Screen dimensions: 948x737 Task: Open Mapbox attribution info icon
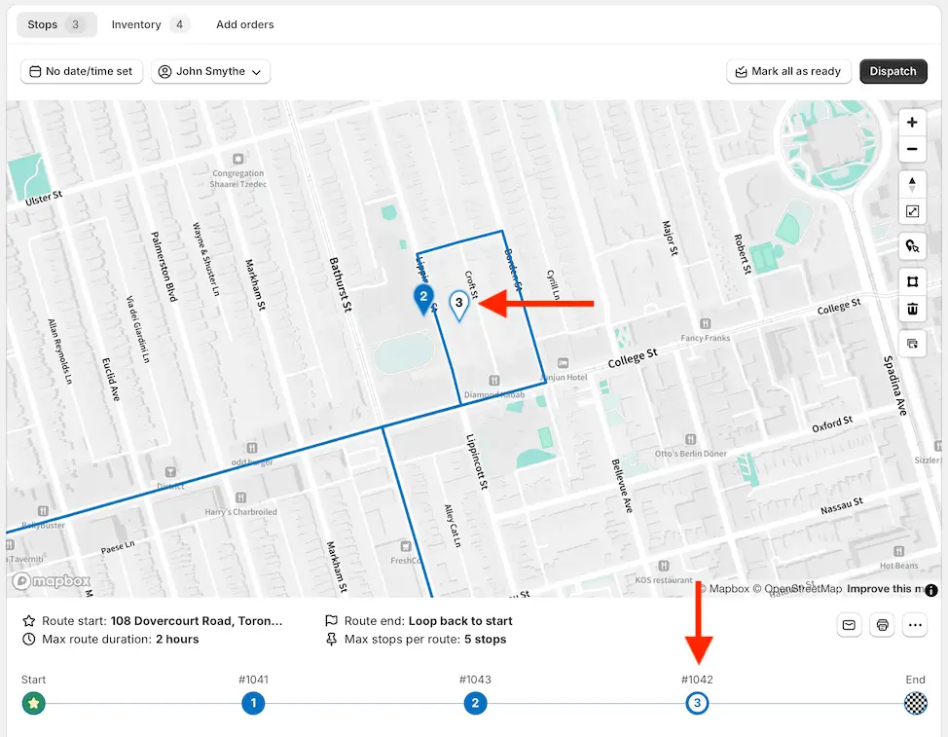[931, 589]
